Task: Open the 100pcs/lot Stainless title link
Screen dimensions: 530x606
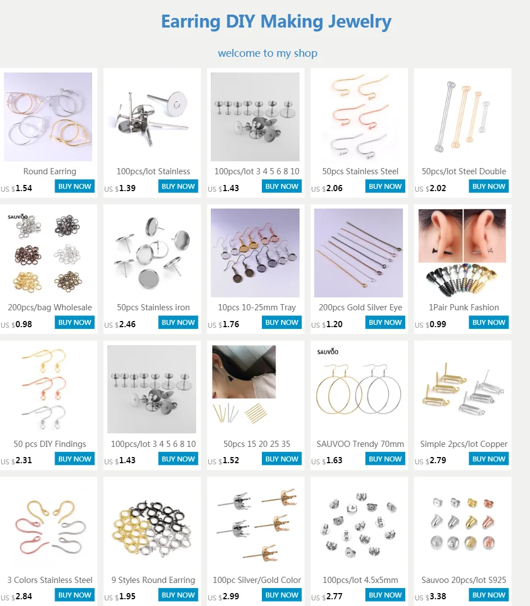Action: (153, 171)
